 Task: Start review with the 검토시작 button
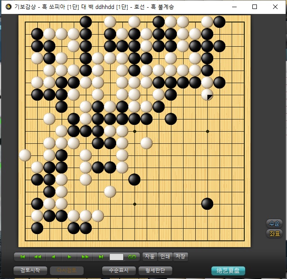[30, 270]
